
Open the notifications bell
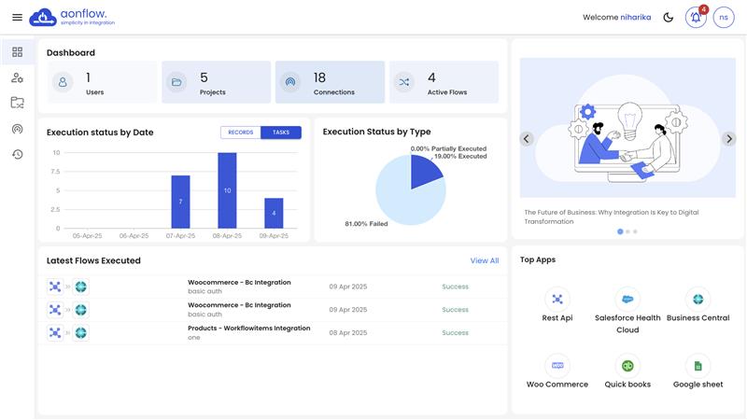pos(696,18)
